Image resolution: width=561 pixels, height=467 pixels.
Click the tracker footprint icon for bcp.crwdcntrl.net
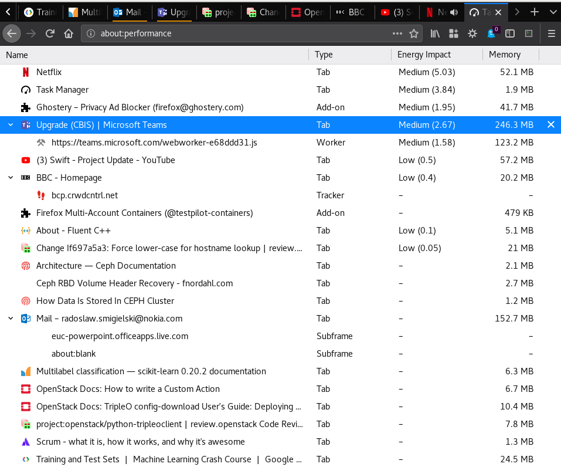click(41, 195)
